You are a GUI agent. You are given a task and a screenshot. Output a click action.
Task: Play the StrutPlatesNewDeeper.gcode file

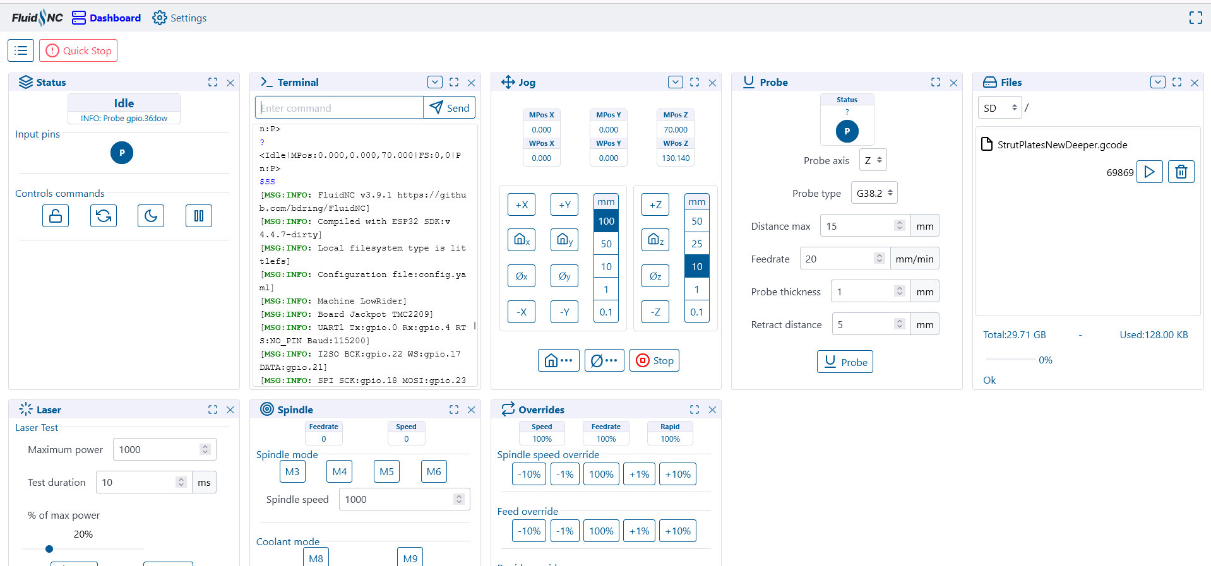pyautogui.click(x=1149, y=172)
